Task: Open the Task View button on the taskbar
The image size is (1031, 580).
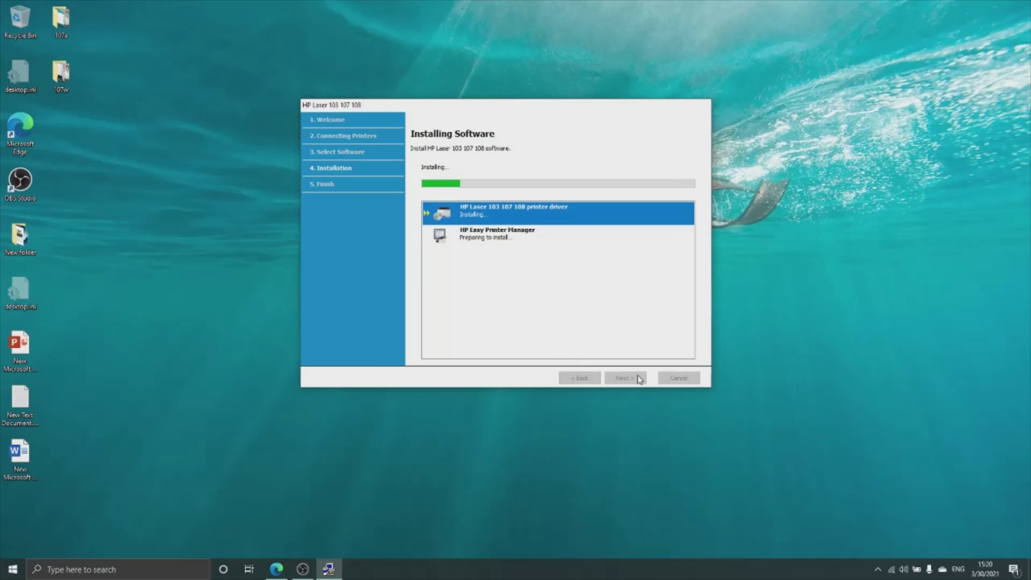Action: (249, 569)
